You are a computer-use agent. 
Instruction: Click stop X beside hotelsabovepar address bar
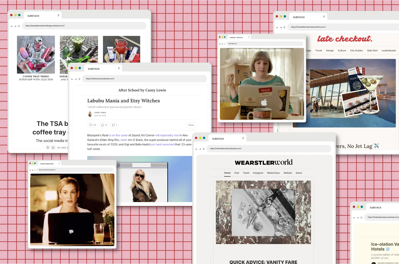coord(361,218)
